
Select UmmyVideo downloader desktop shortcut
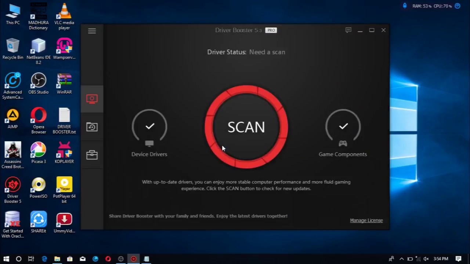pos(64,223)
